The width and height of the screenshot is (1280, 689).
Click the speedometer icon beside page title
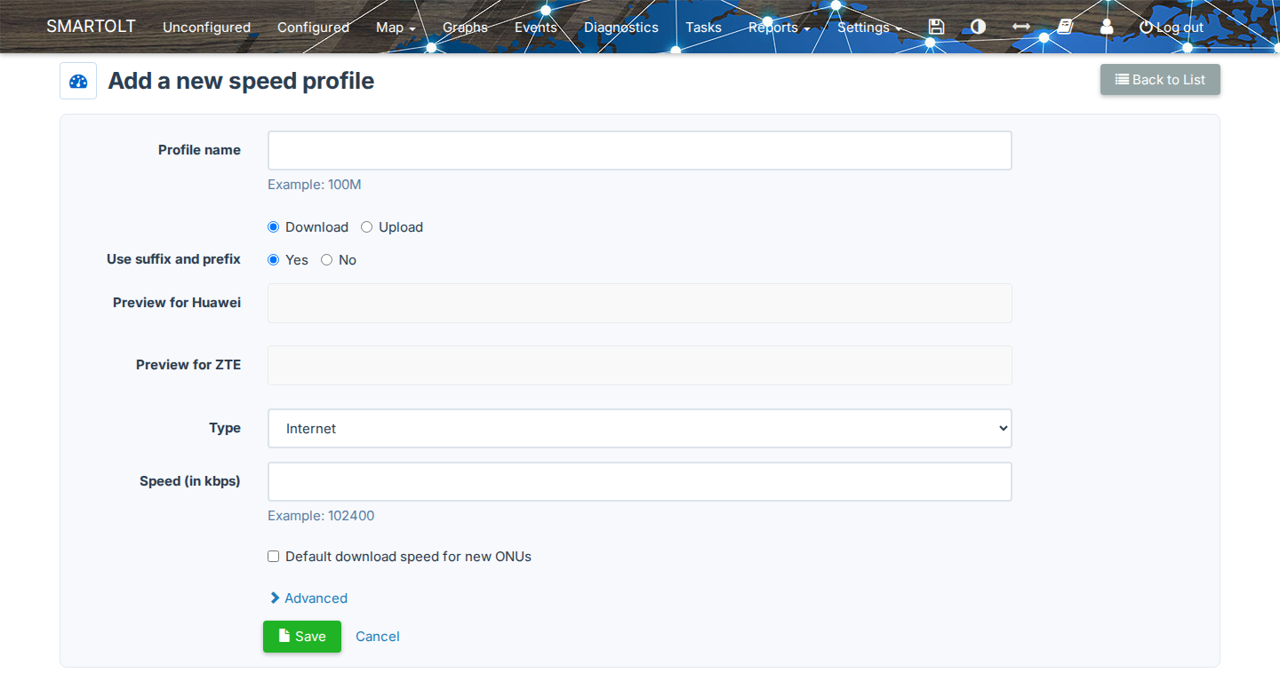pos(78,81)
